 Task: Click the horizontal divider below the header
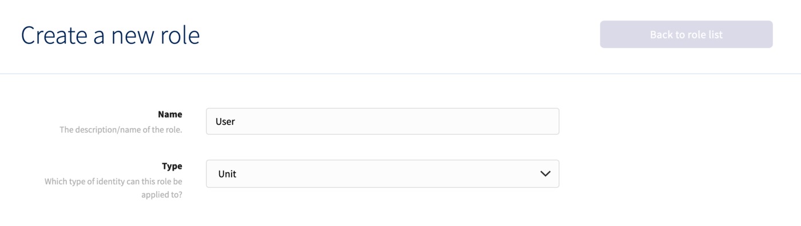400,74
